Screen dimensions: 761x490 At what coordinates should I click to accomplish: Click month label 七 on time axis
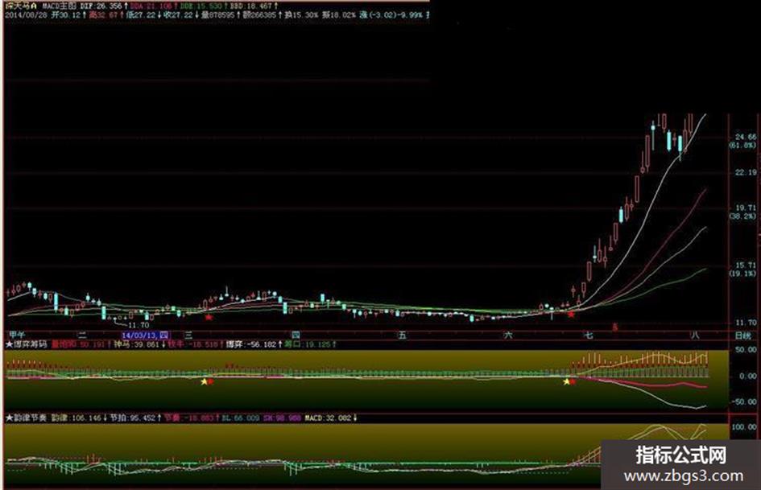(589, 336)
